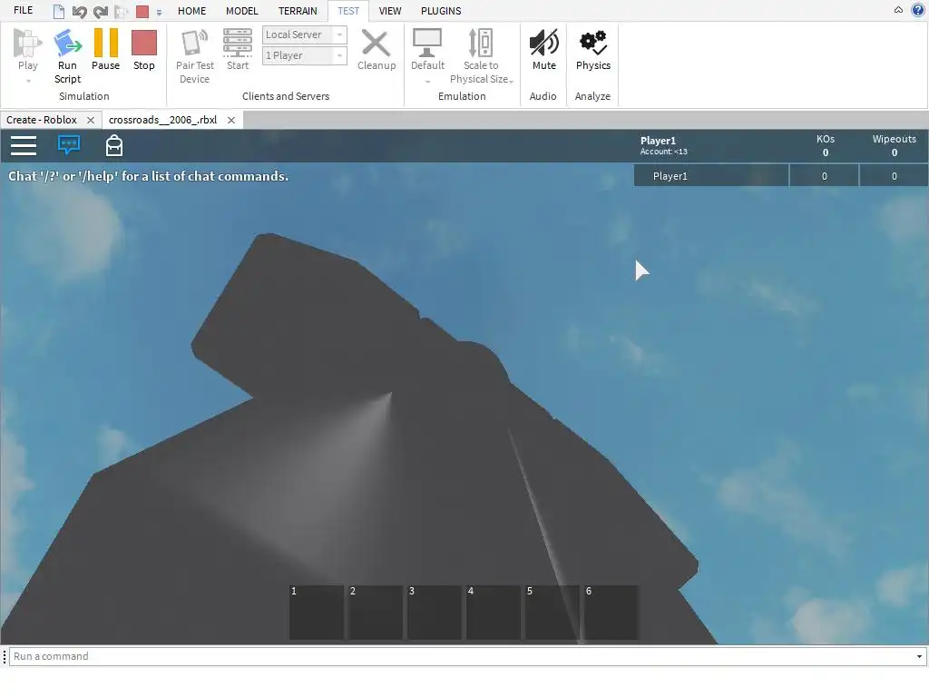Click the Player1 Account header text
The height and width of the screenshot is (697, 929).
point(663,145)
